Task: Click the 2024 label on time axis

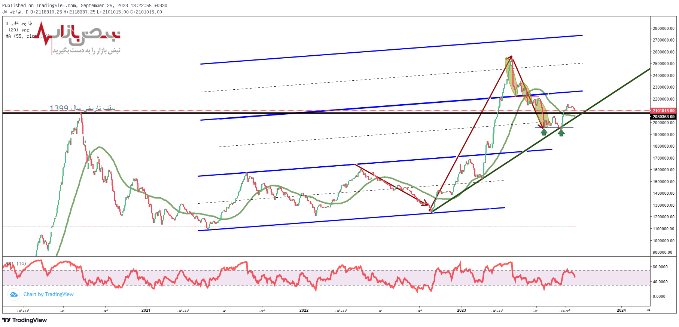Action: click(x=621, y=310)
